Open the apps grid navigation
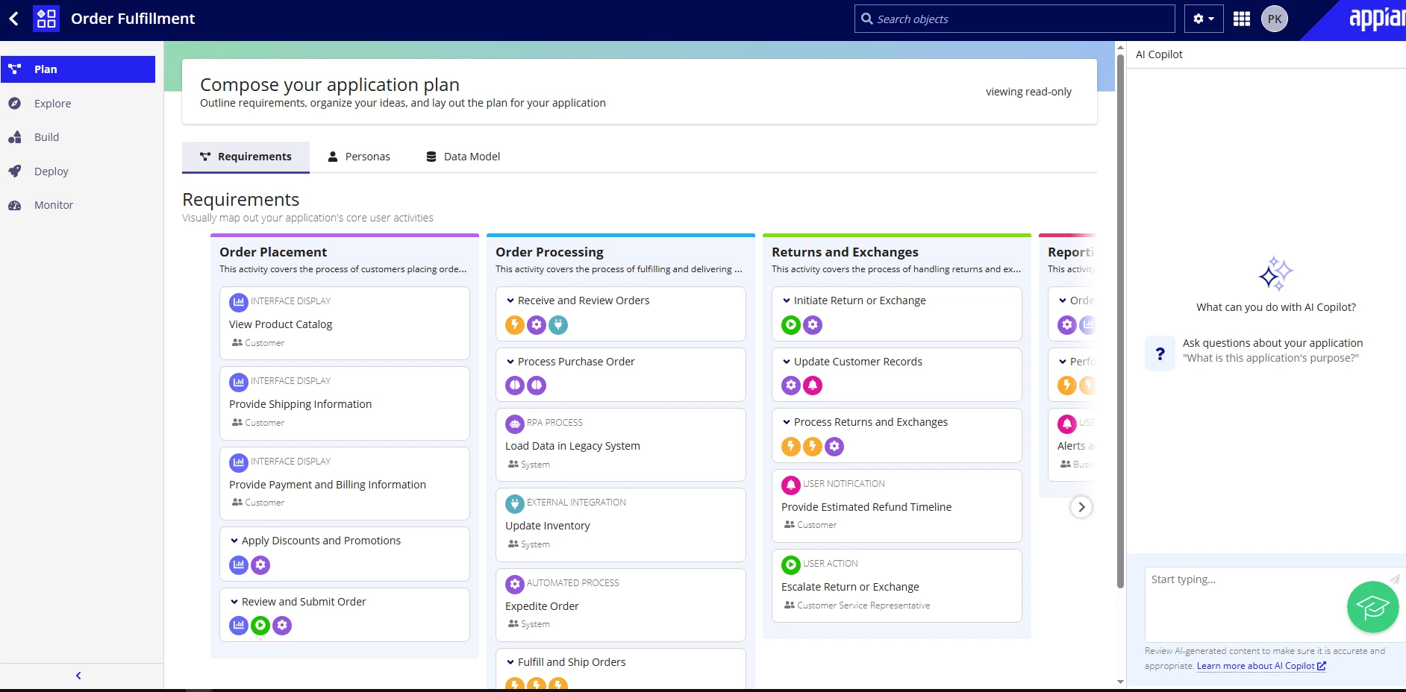1406x692 pixels. click(x=1242, y=19)
